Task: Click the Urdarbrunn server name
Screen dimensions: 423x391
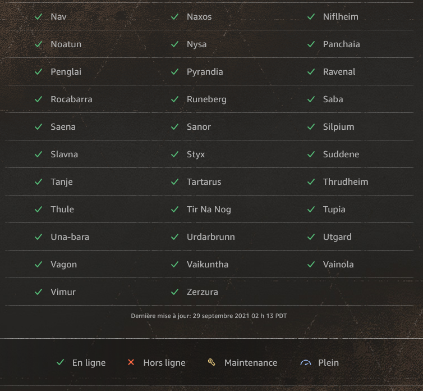Action: pos(211,237)
